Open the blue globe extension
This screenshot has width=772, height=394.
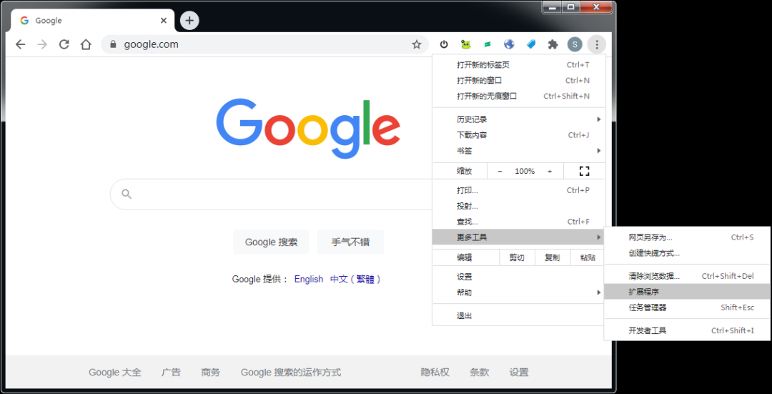pyautogui.click(x=509, y=45)
